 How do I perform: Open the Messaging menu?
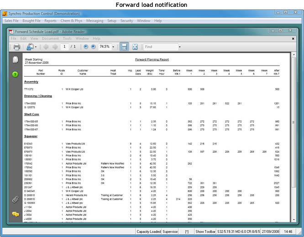pyautogui.click(x=95, y=21)
